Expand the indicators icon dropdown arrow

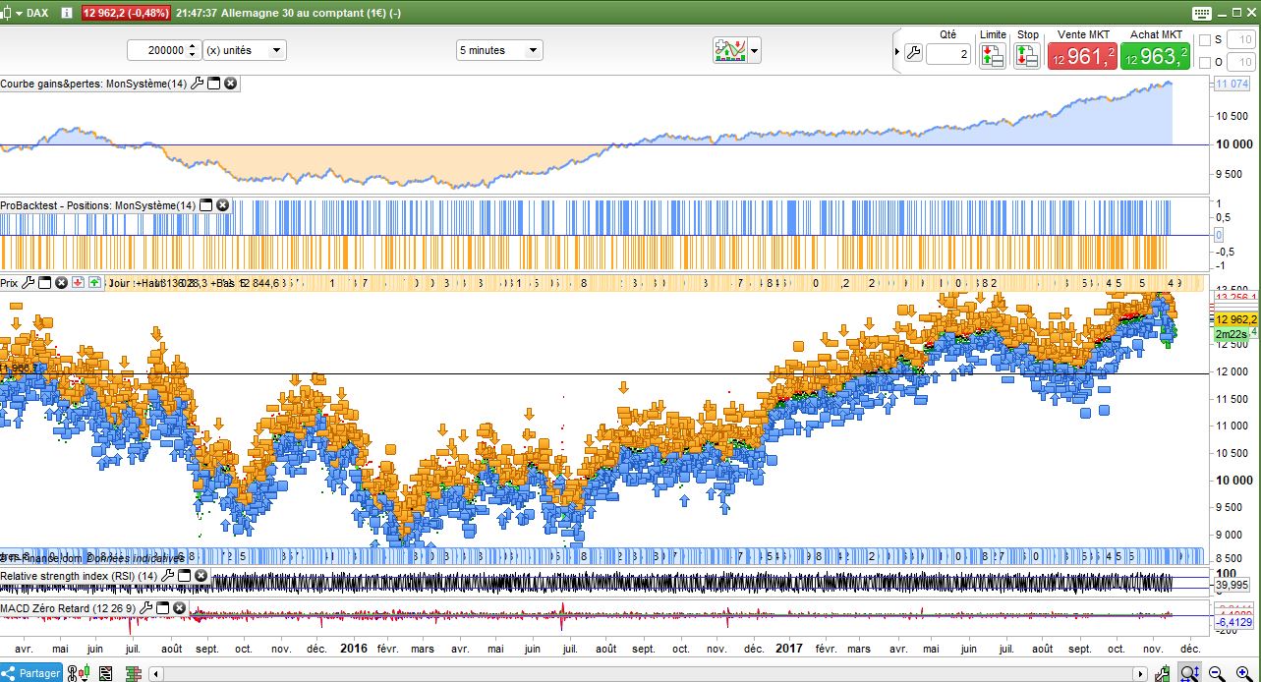point(755,50)
